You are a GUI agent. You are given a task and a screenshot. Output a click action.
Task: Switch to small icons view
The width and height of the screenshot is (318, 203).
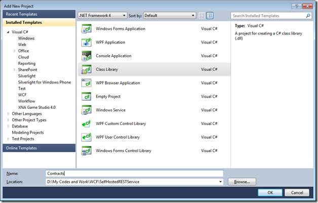pos(203,16)
